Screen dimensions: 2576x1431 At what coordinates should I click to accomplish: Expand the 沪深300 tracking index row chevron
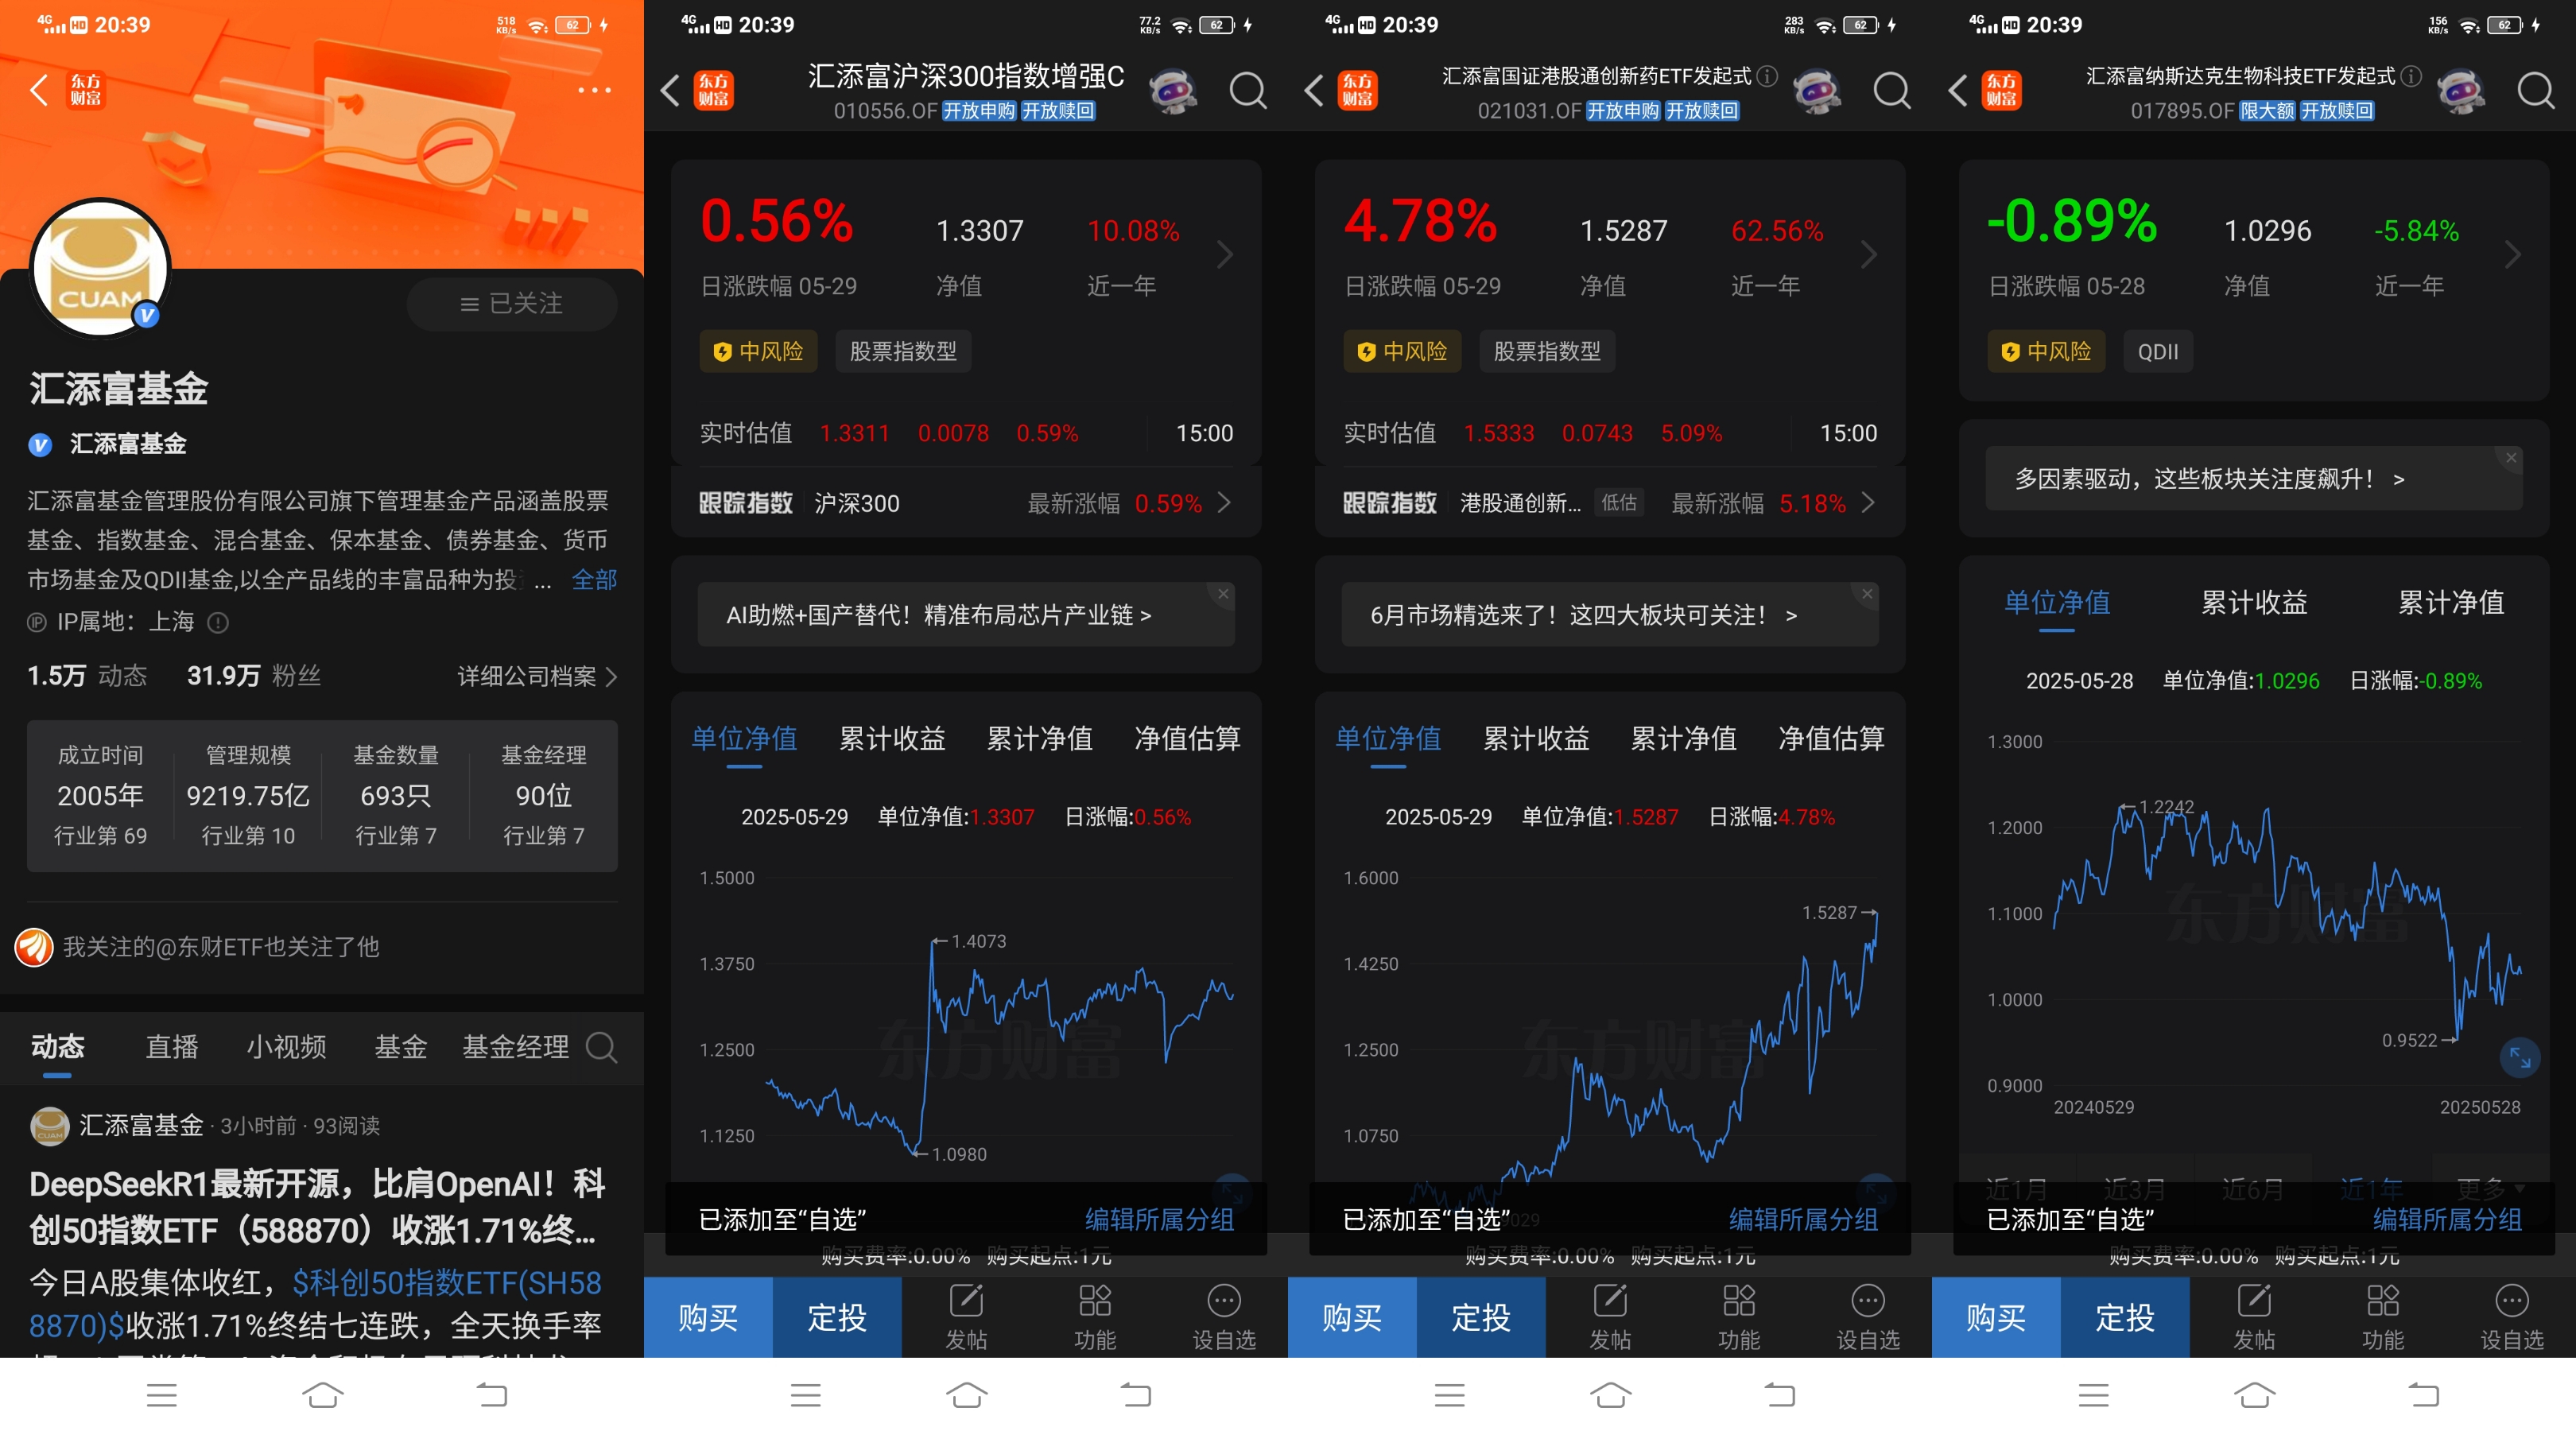[x=1225, y=503]
